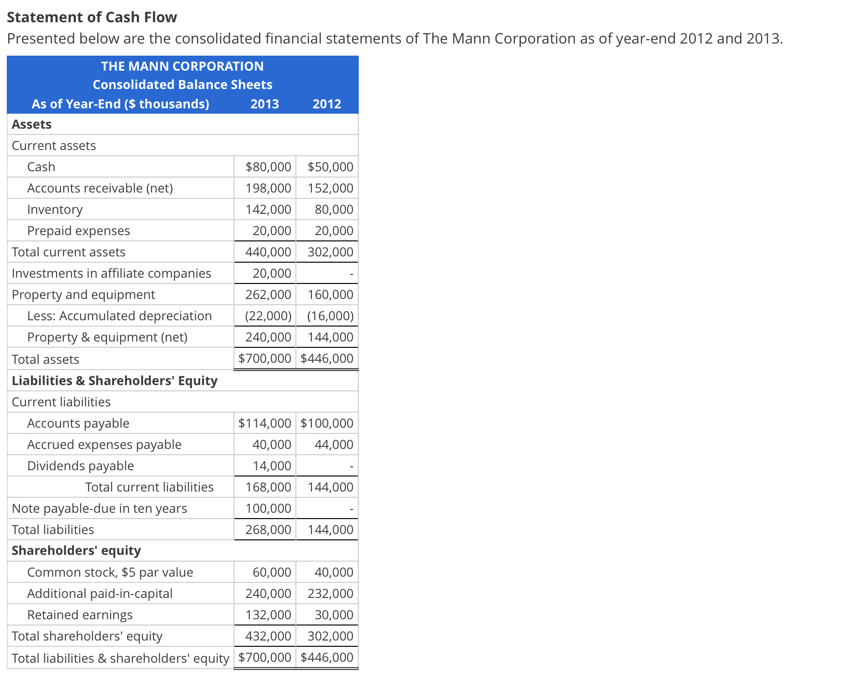Click the THE MANN CORPORATION header

(x=182, y=66)
